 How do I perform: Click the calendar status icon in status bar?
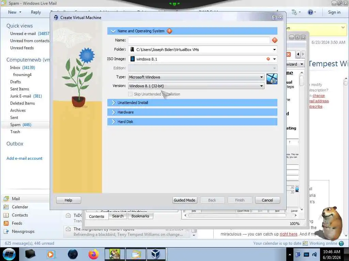(x=305, y=243)
